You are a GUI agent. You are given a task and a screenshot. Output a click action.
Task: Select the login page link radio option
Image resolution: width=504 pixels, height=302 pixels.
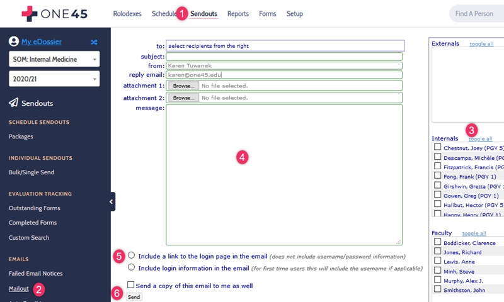coord(131,255)
